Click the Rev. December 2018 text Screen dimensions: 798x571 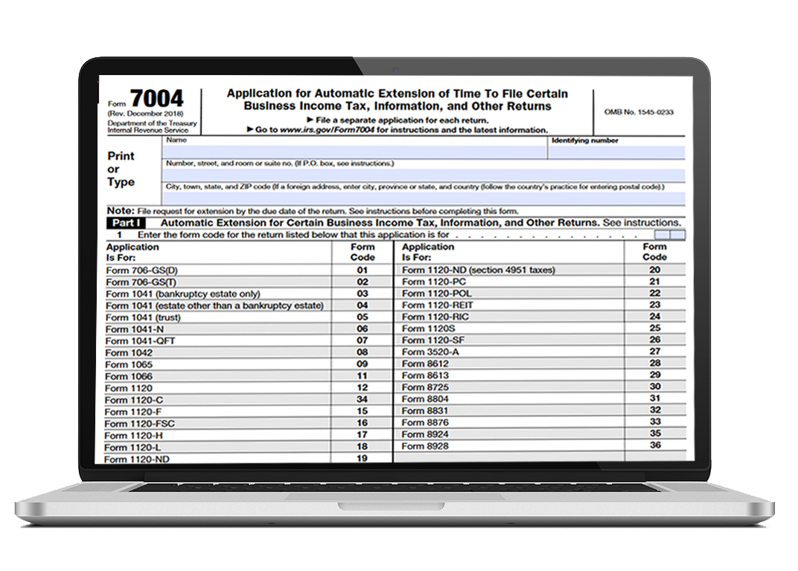(x=146, y=114)
